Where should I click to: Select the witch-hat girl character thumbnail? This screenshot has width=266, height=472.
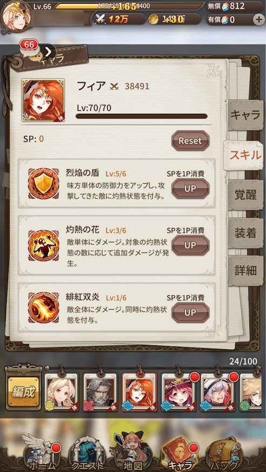coord(179,392)
